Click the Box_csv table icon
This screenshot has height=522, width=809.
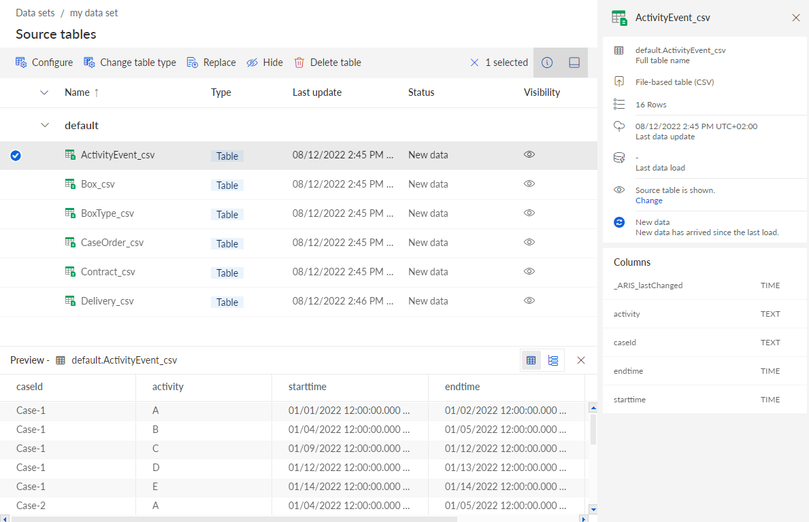(70, 184)
